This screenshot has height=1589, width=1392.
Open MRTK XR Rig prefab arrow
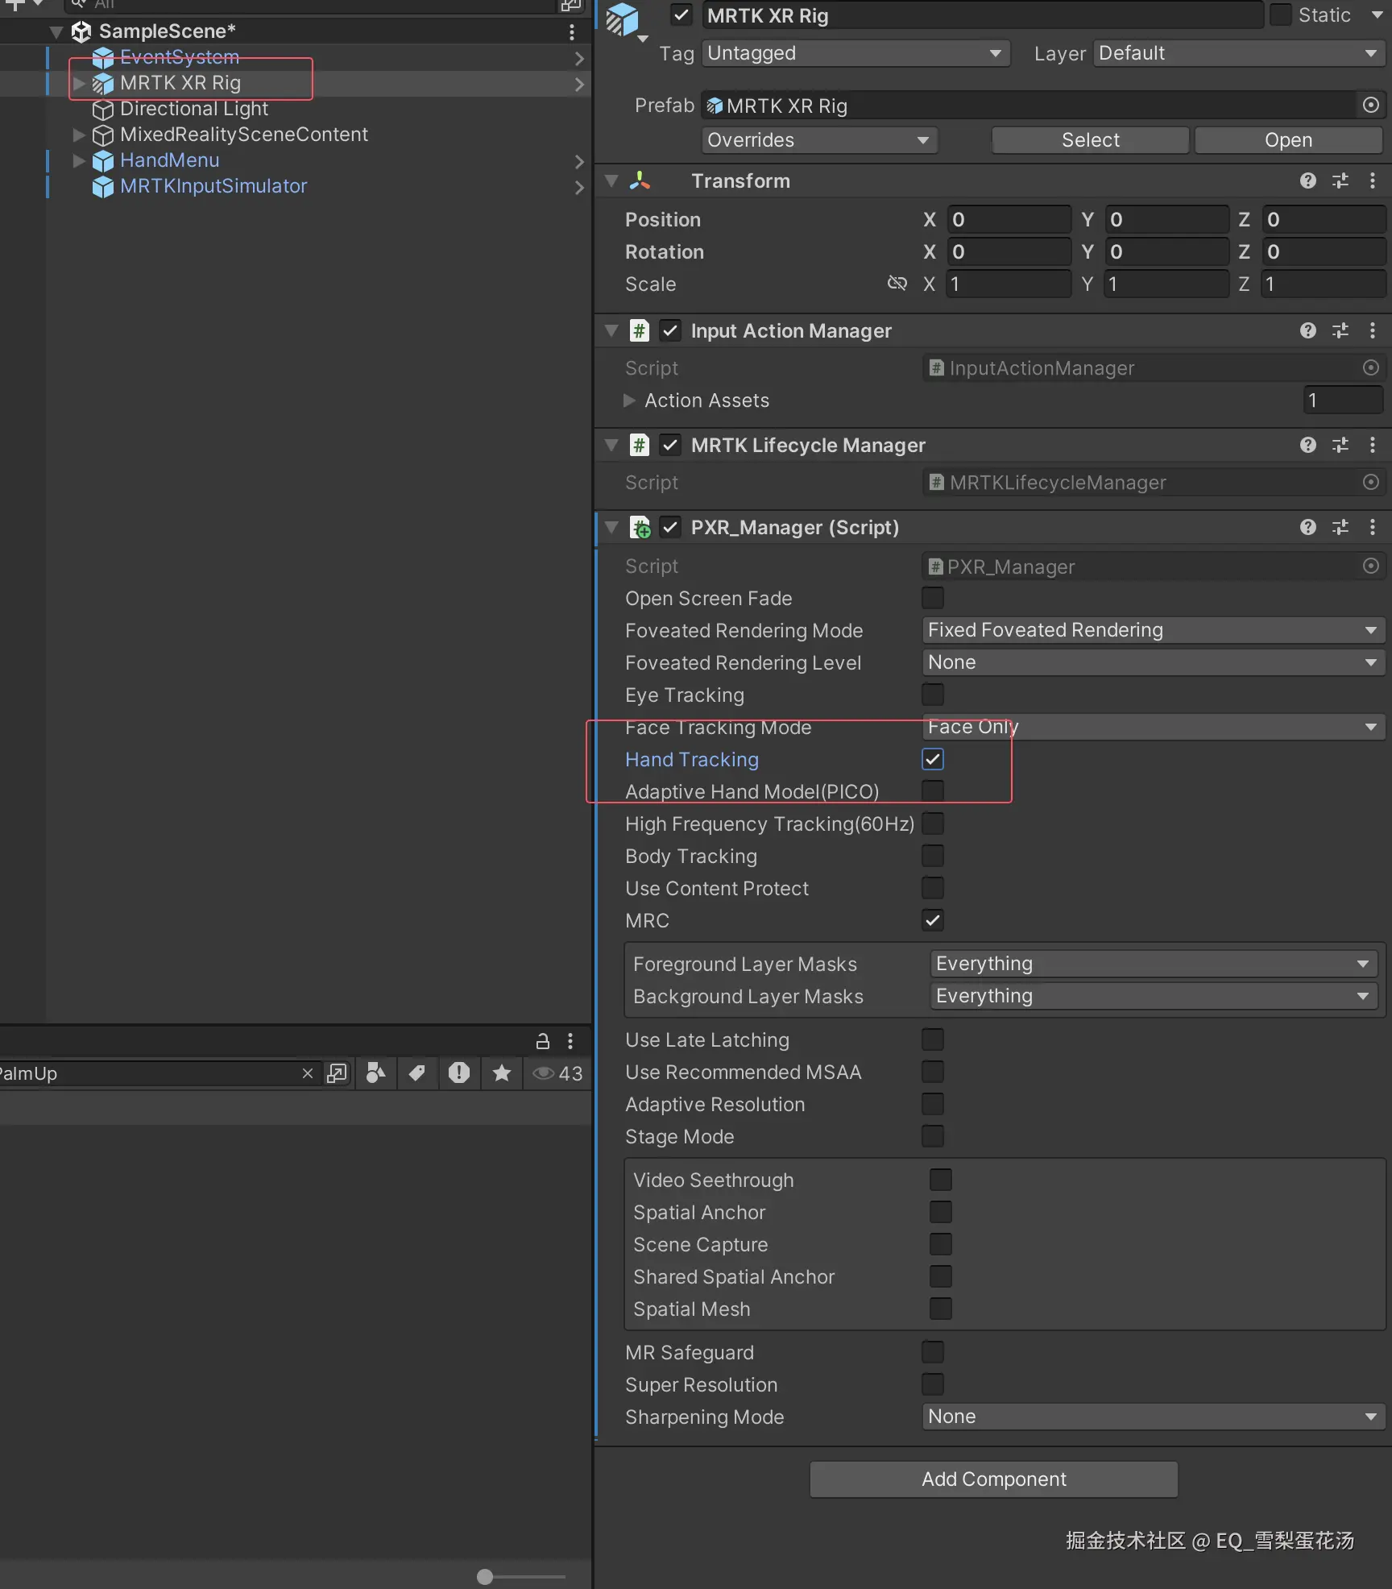[x=579, y=84]
